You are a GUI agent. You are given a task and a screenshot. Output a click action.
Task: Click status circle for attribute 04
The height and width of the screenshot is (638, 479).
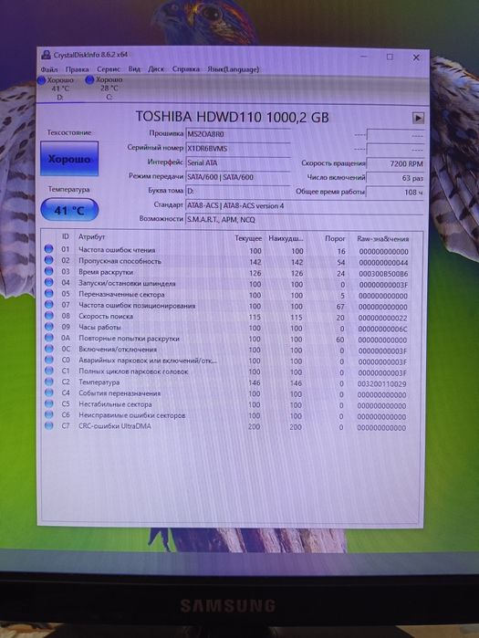48,282
